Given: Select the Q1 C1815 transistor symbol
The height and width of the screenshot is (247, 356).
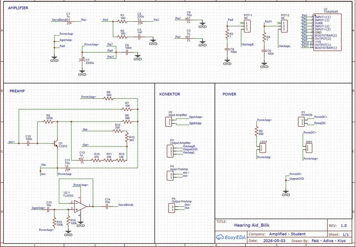Looking at the screenshot, I should pos(55,143).
